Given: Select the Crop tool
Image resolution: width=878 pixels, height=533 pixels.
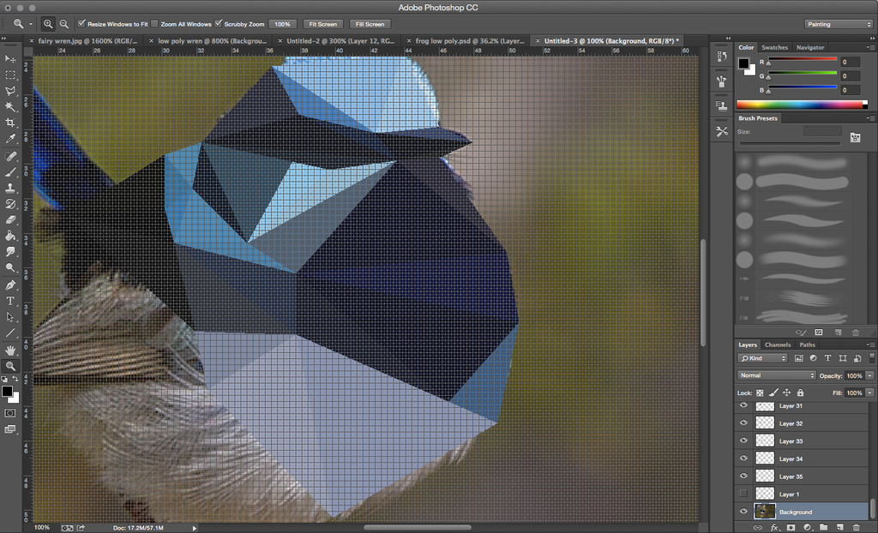Looking at the screenshot, I should point(10,121).
